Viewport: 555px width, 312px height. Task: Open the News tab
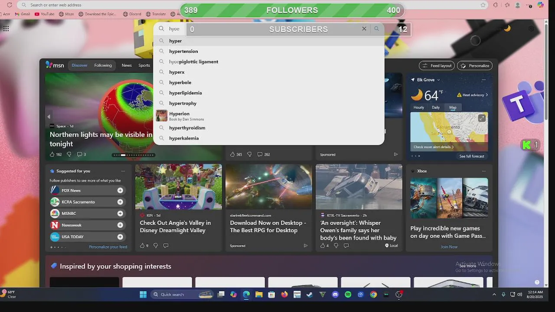point(127,65)
